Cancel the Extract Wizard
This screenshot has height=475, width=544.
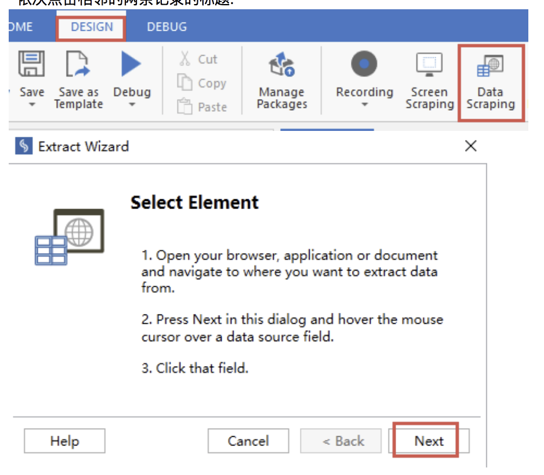(248, 441)
